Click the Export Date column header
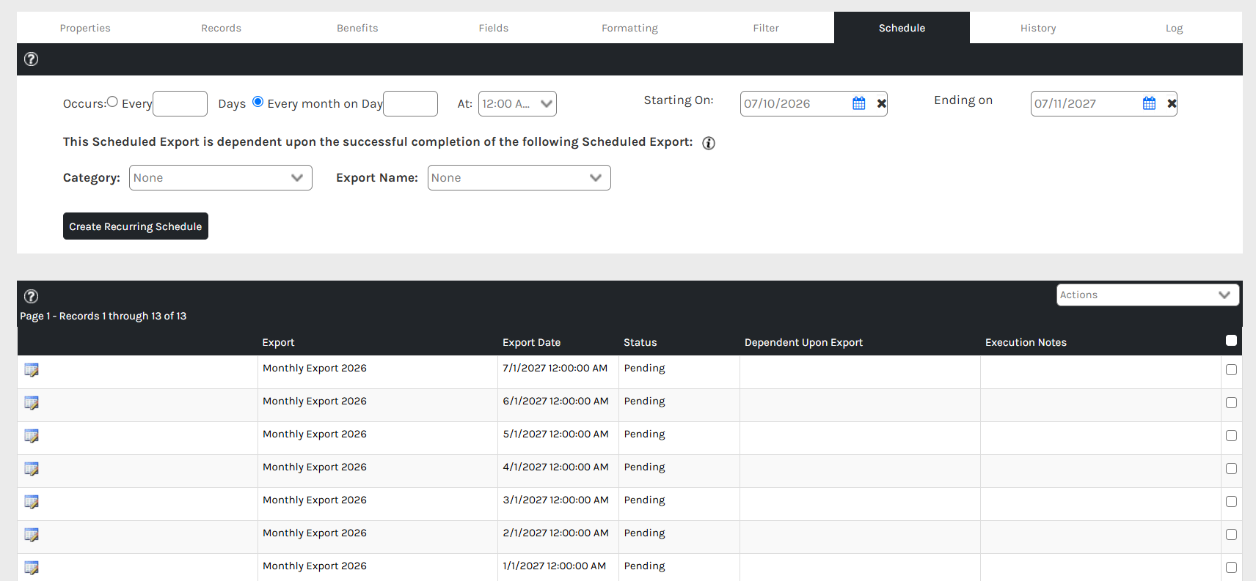The height and width of the screenshot is (581, 1256). (x=531, y=342)
